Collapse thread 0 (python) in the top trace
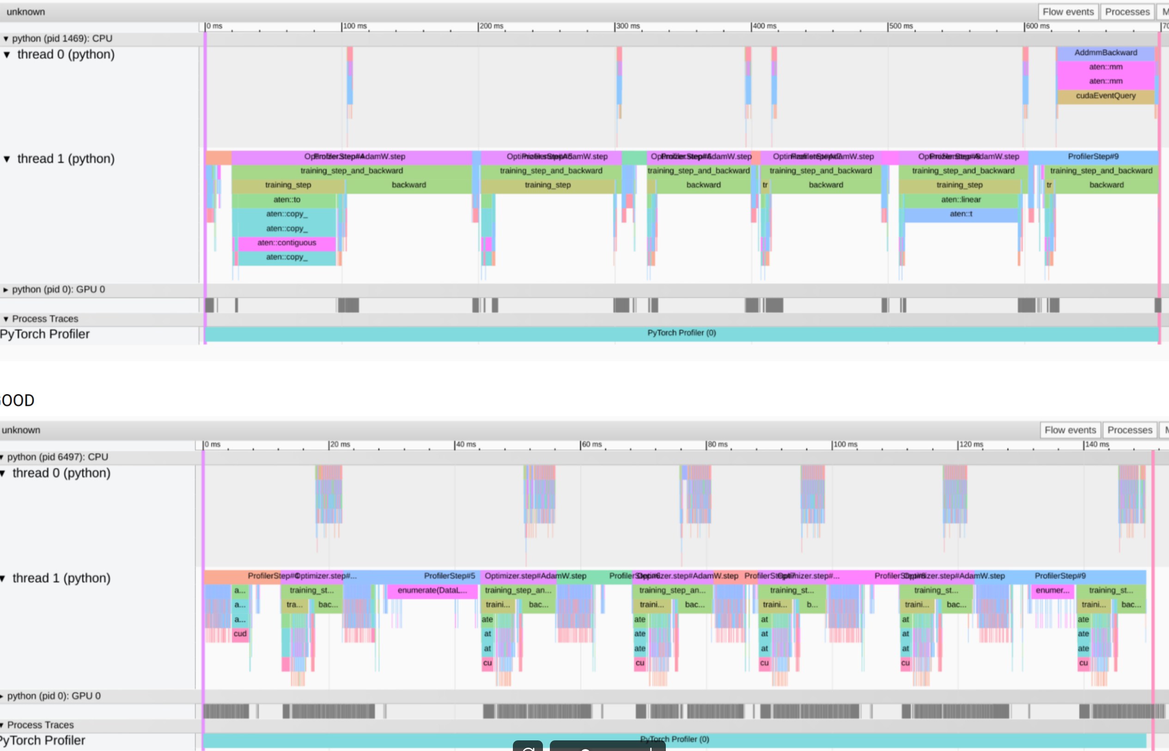 tap(7, 55)
